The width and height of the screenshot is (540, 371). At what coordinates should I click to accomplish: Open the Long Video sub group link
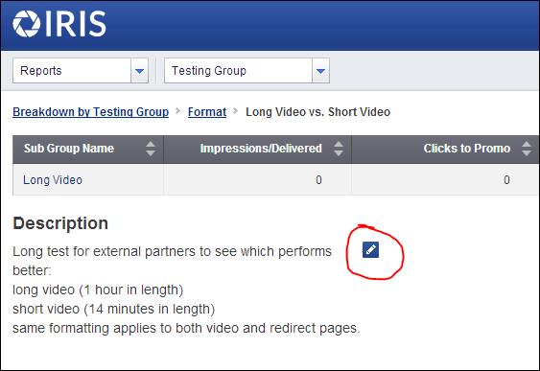tap(53, 180)
